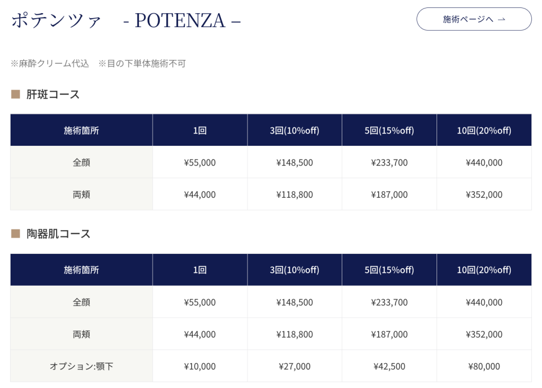Click the 施術ページへ button
The height and width of the screenshot is (388, 542).
[474, 19]
